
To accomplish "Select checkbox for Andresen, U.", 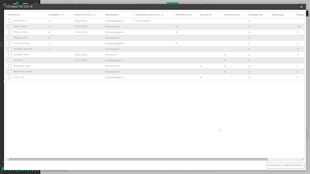I will (10, 21).
